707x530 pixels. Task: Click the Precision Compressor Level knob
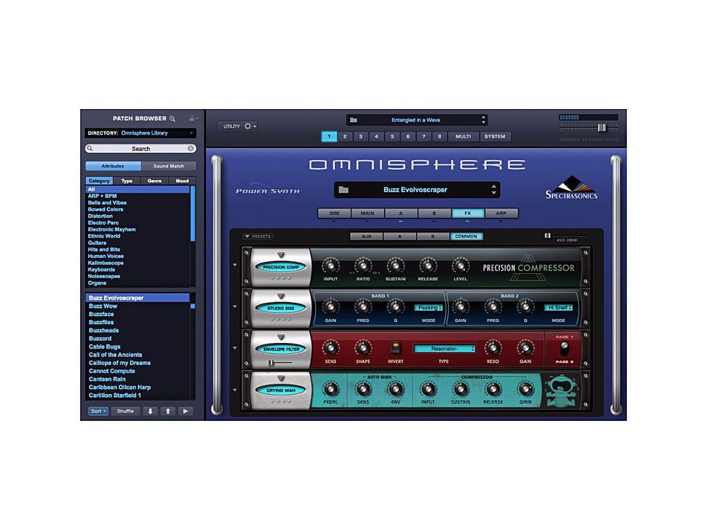pyautogui.click(x=461, y=266)
